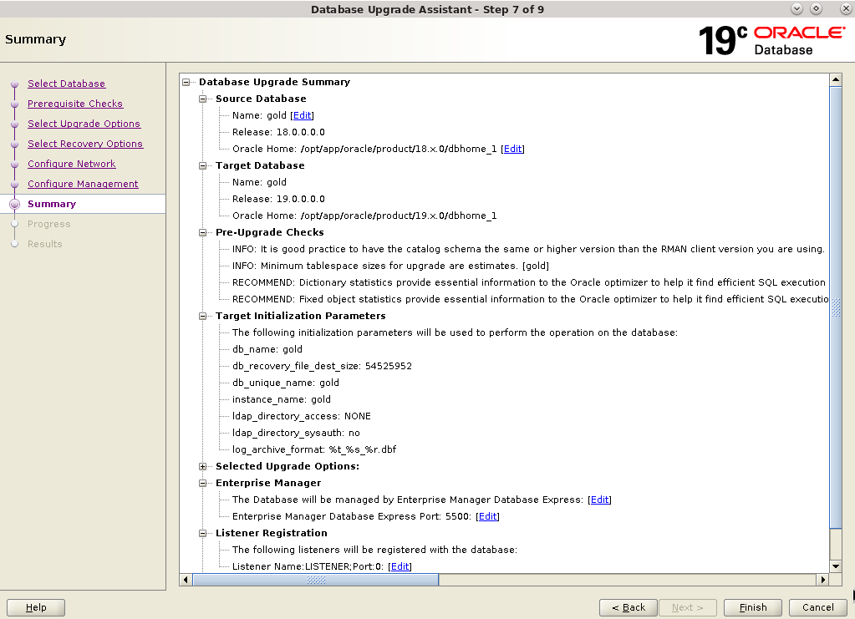This screenshot has height=619, width=855.
Task: Edit the LISTENER registration entry
Action: point(400,566)
